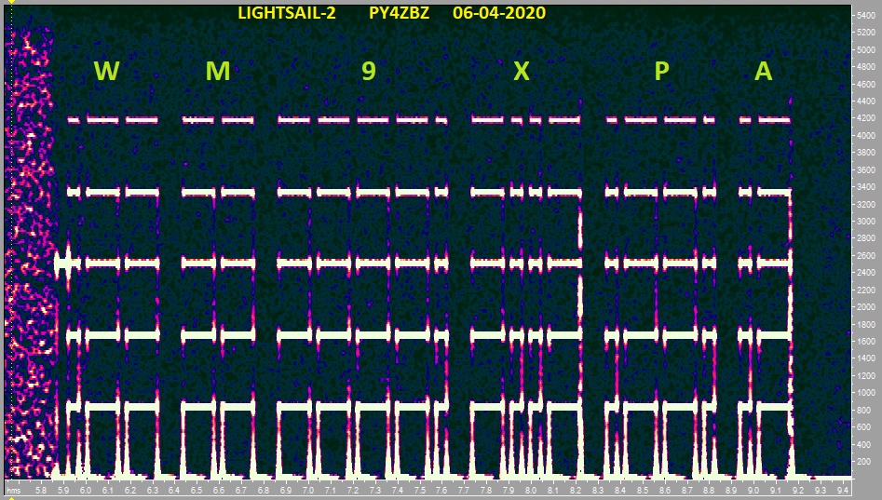Screen dimensions: 882x500
Task: Click the LIGHTSAIL-2 title text
Action: [x=287, y=13]
